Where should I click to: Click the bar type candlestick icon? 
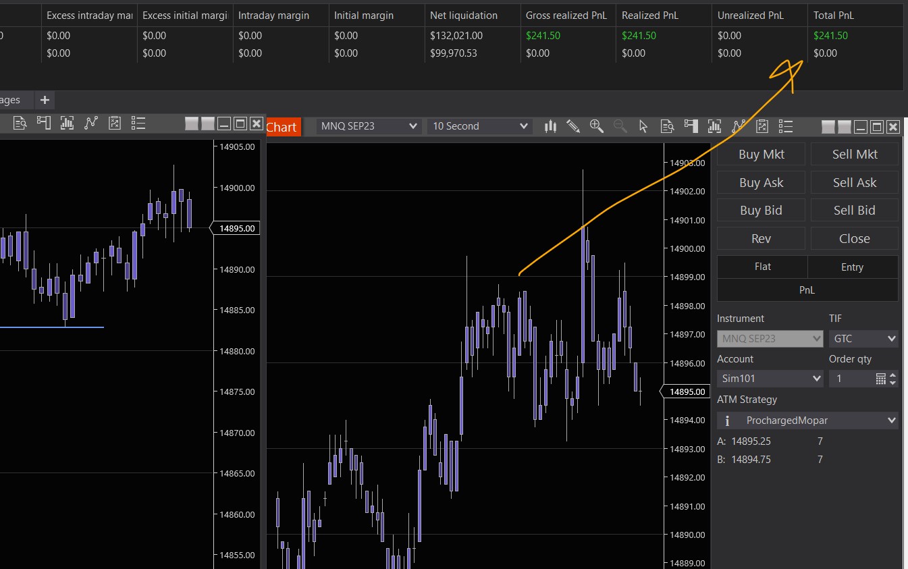[x=551, y=126]
